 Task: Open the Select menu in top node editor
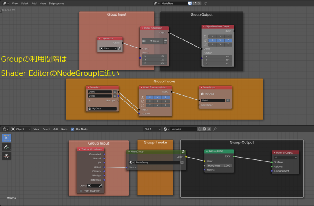(25, 4)
